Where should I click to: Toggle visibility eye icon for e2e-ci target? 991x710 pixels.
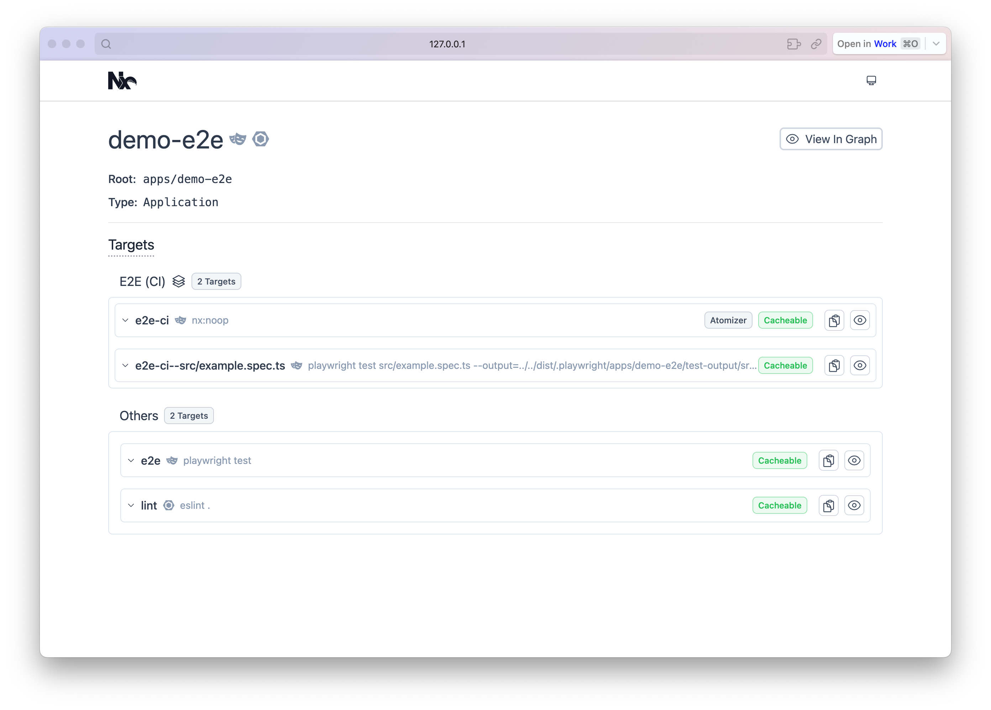point(860,320)
